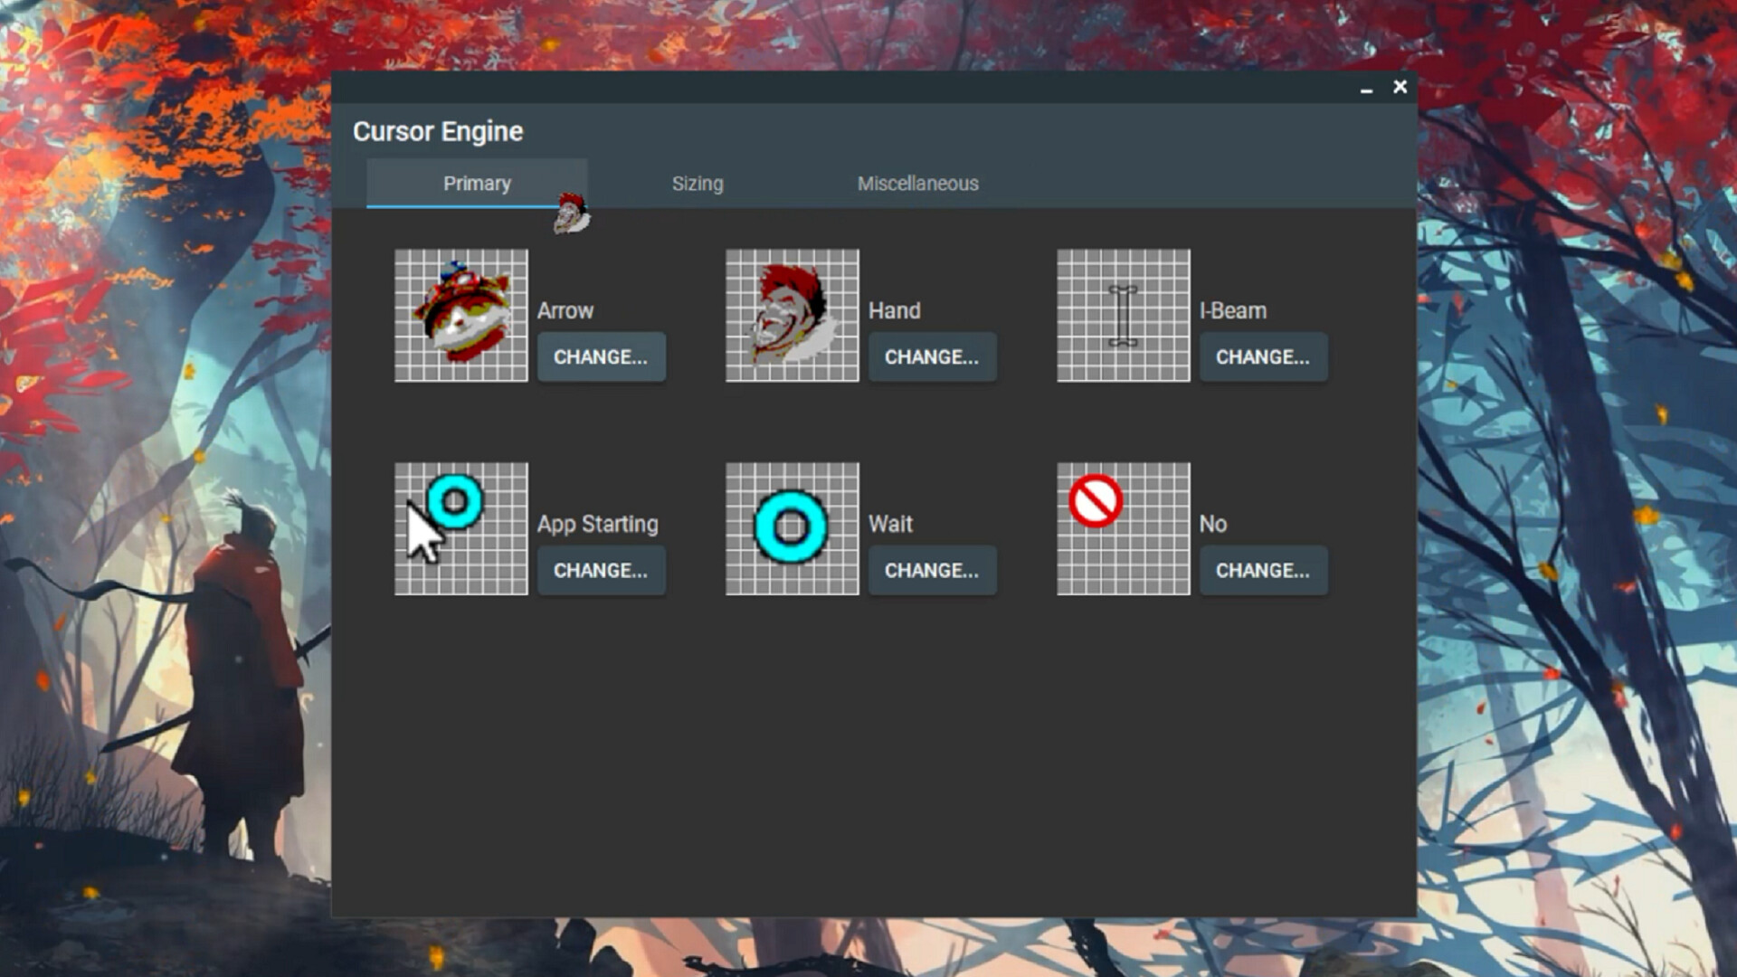Change the Arrow cursor
Viewport: 1737px width, 977px height.
[x=602, y=356]
